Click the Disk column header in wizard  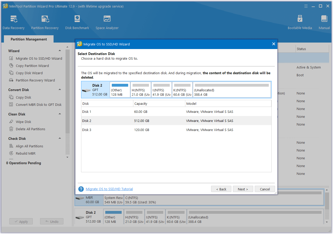click(107, 104)
